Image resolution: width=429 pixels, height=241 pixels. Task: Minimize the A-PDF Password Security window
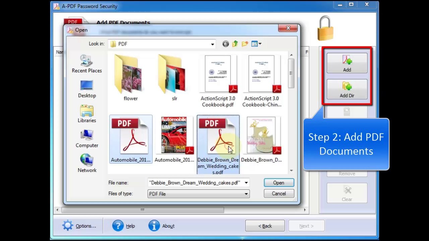click(341, 5)
